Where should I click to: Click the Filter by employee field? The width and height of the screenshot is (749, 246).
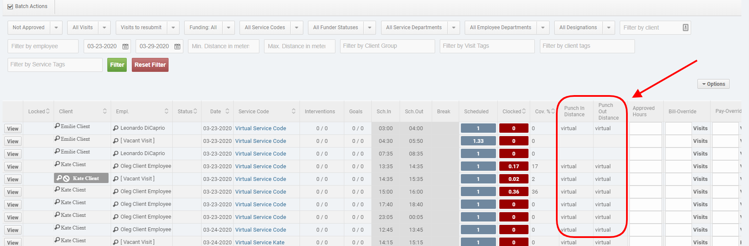[x=43, y=46]
